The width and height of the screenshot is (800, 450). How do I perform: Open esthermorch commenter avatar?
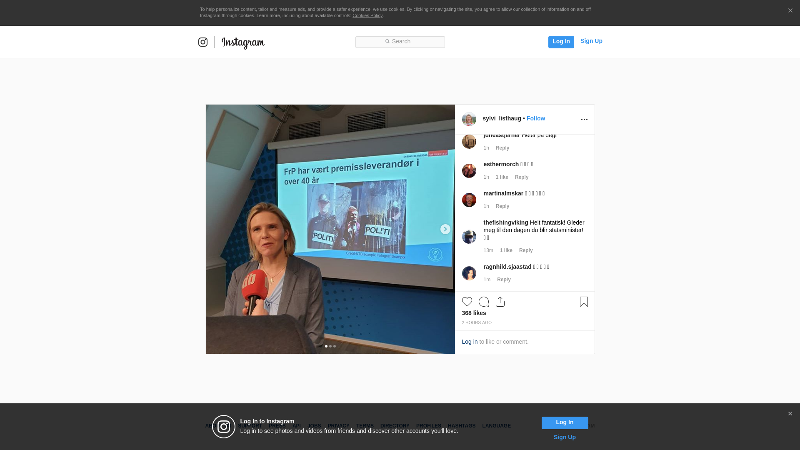click(469, 171)
